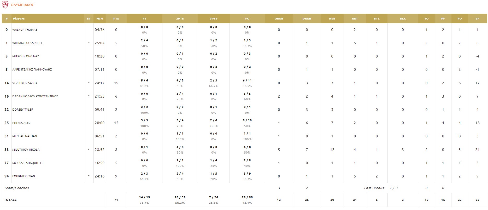Click the TOTALS row label

click(10, 200)
